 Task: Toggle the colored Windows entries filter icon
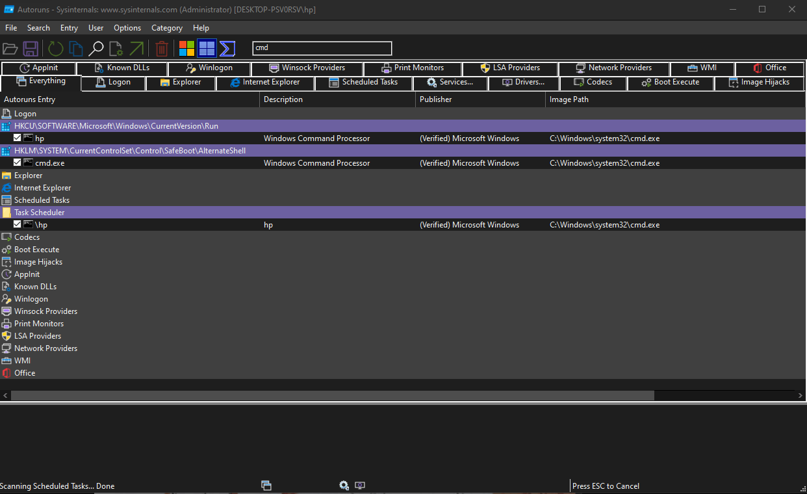[186, 49]
